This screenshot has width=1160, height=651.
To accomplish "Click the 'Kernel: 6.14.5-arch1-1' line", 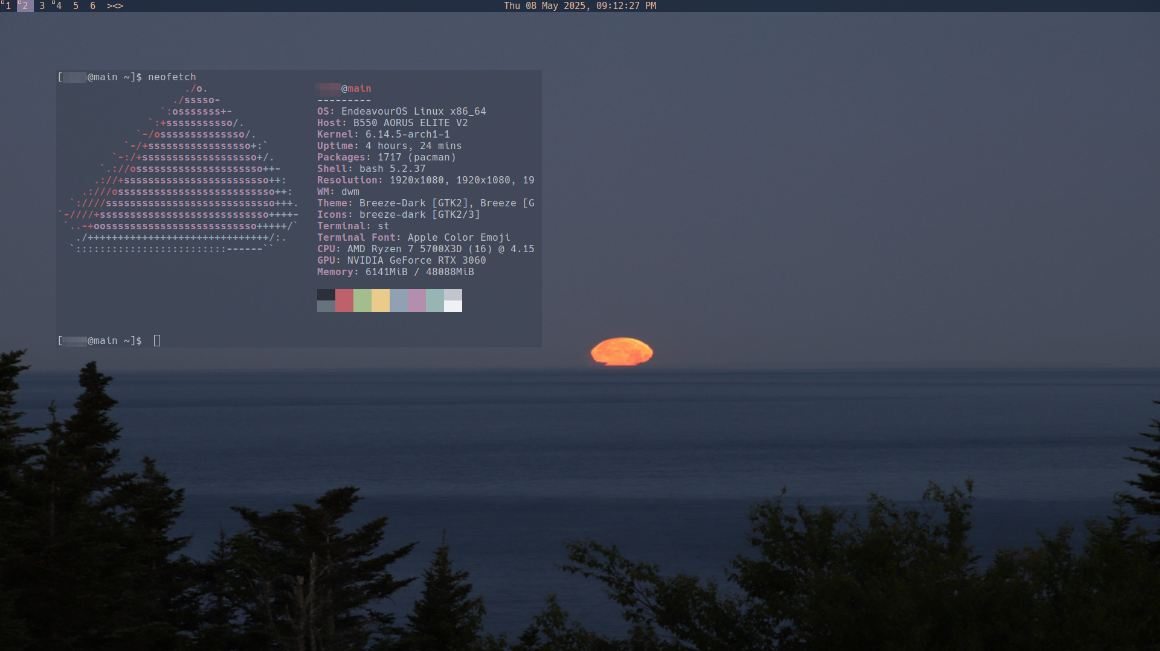I will (384, 135).
